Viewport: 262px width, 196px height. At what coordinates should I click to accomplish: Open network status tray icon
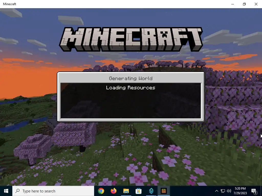click(x=223, y=191)
